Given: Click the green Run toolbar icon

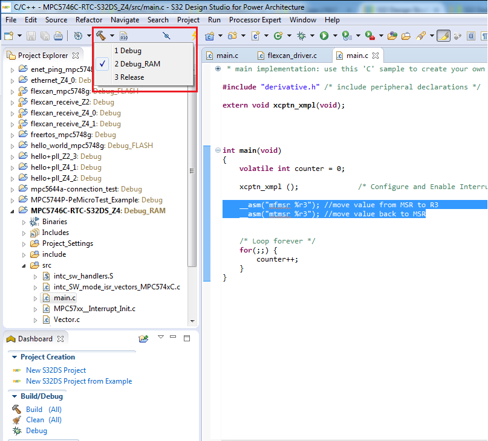Looking at the screenshot, I should pyautogui.click(x=324, y=36).
